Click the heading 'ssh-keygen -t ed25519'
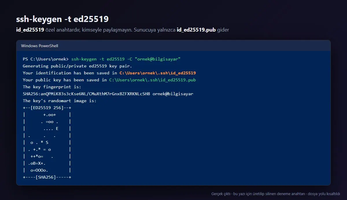Image resolution: width=347 pixels, height=200 pixels. click(62, 19)
